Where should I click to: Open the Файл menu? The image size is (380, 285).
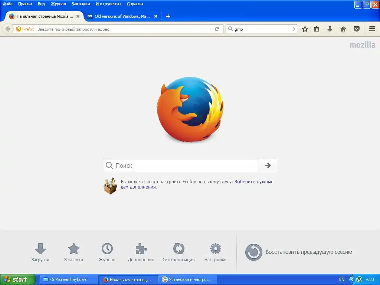(x=7, y=4)
